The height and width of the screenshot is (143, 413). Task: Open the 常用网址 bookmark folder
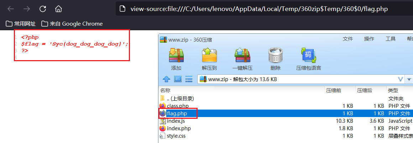point(21,24)
